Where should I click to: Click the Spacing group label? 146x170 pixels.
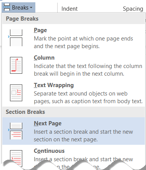133,9
